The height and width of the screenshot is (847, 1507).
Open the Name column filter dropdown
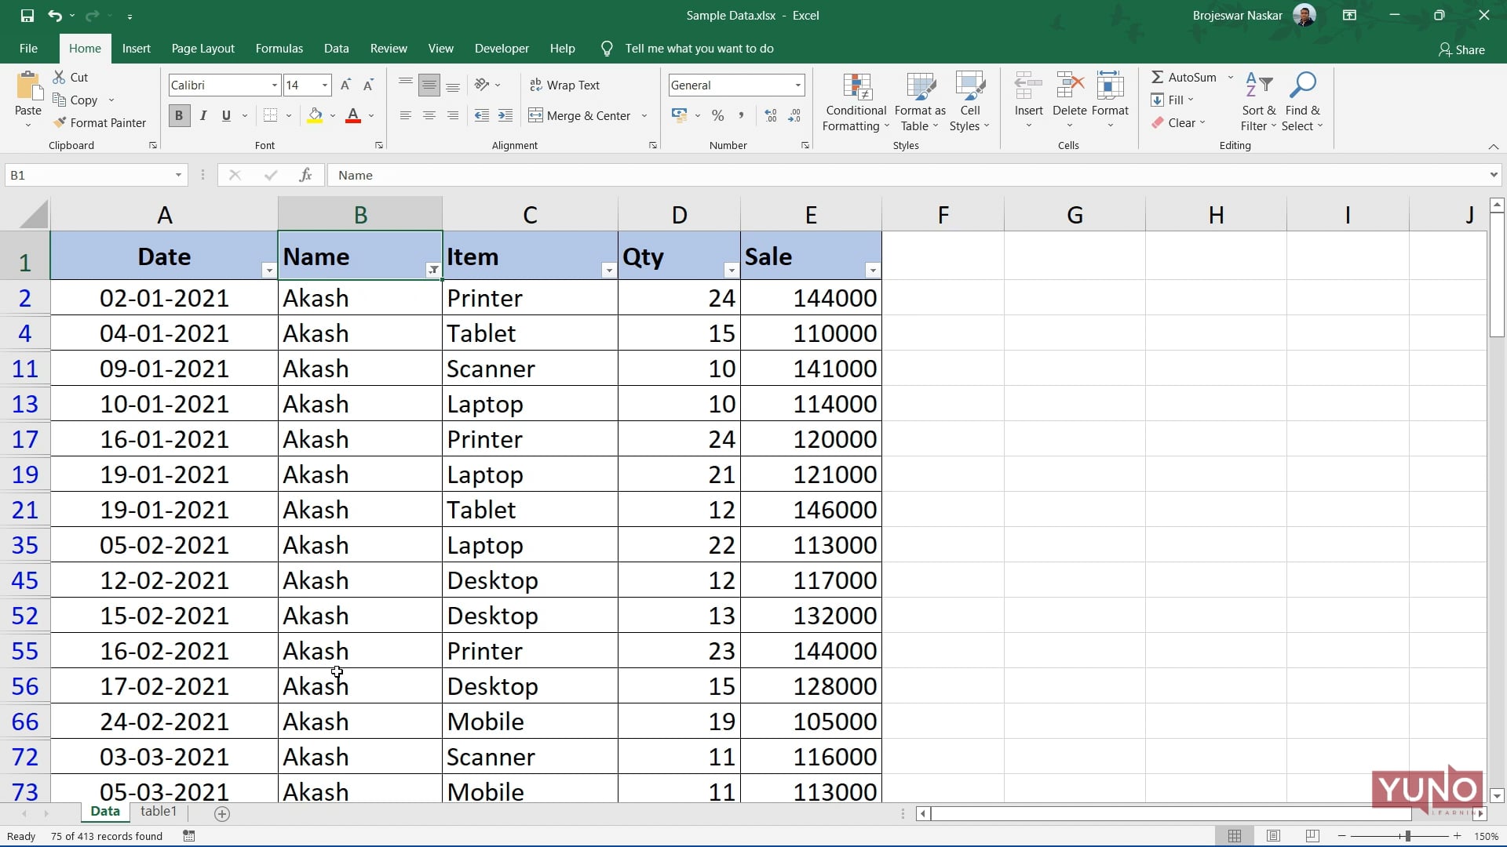433,270
